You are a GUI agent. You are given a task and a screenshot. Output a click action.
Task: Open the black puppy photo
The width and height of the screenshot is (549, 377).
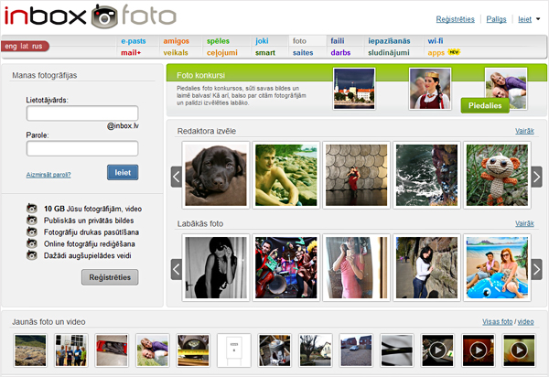click(216, 175)
